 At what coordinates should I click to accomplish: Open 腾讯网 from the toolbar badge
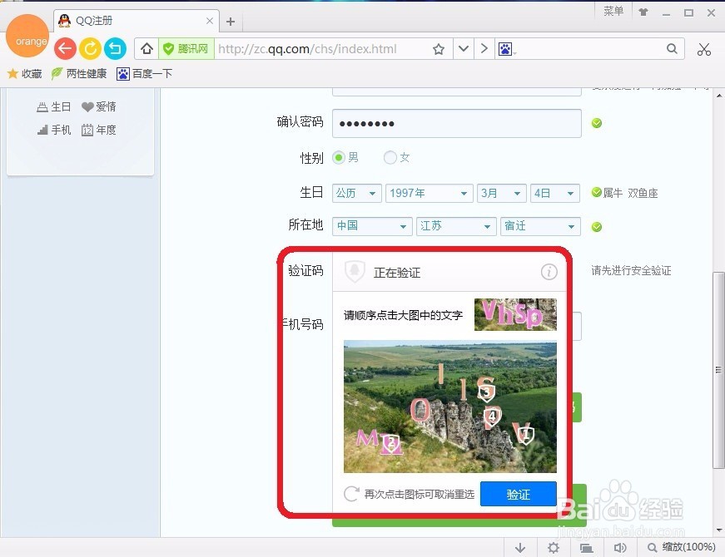pos(185,49)
